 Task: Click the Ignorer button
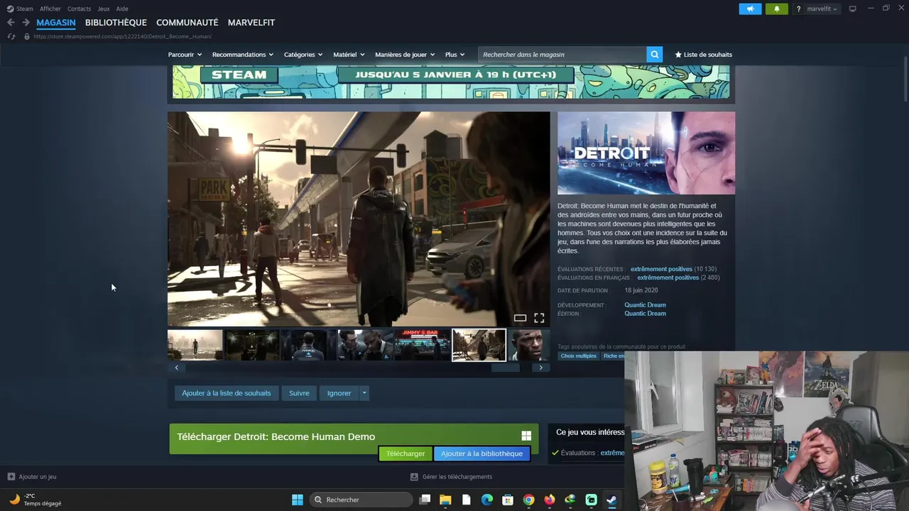[339, 393]
